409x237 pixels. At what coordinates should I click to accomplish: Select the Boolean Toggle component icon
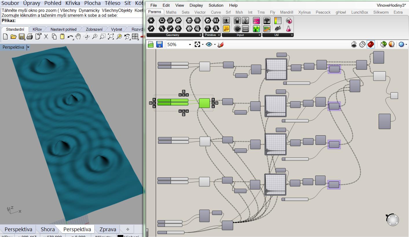(x=237, y=21)
